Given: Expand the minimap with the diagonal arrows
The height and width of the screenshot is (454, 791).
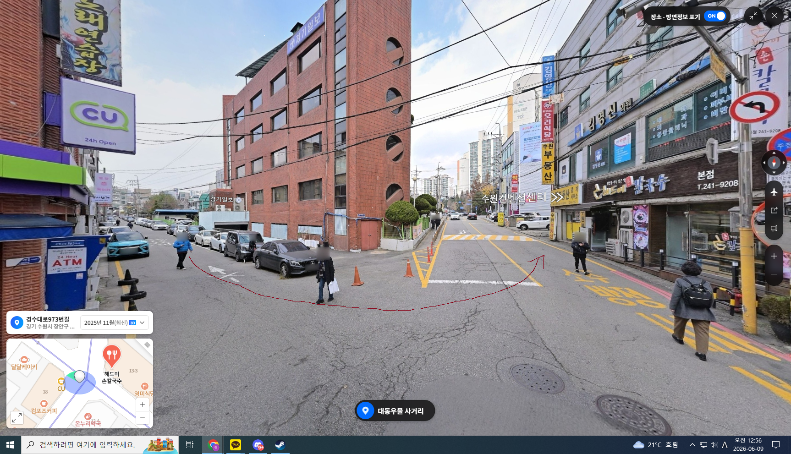Looking at the screenshot, I should pos(17,418).
